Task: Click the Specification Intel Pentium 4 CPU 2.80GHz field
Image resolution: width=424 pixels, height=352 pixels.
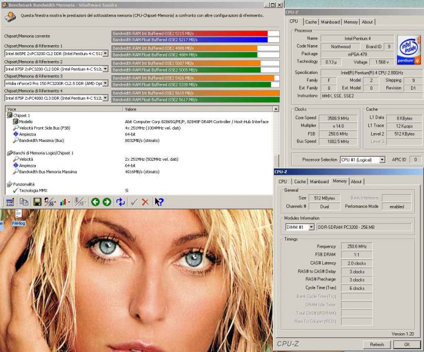Action: tap(372, 73)
